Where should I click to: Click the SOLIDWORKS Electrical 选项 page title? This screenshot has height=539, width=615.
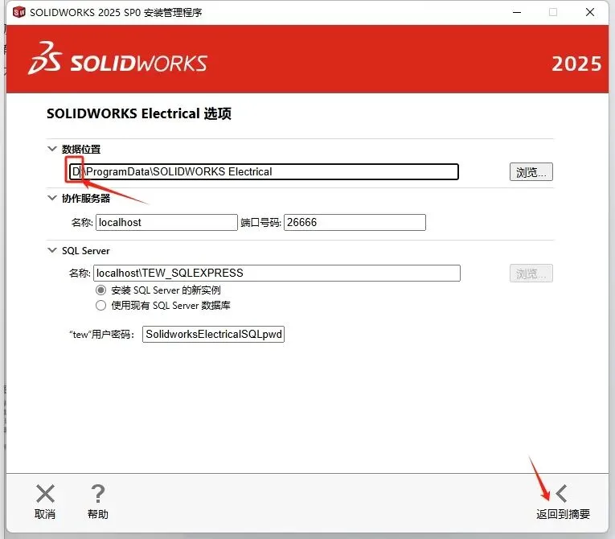point(139,114)
